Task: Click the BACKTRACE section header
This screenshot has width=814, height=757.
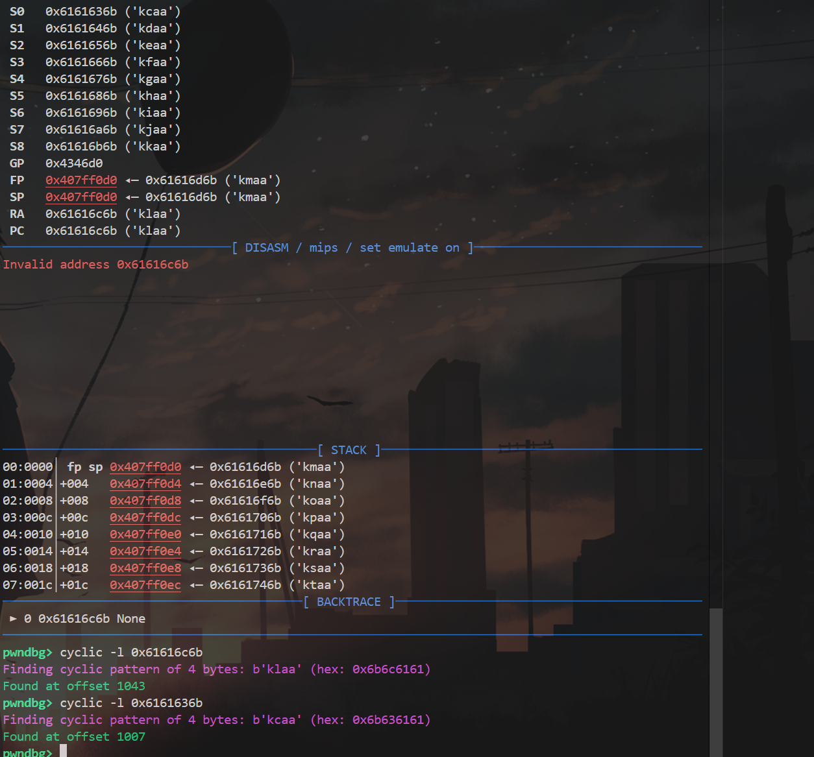Action: tap(349, 602)
